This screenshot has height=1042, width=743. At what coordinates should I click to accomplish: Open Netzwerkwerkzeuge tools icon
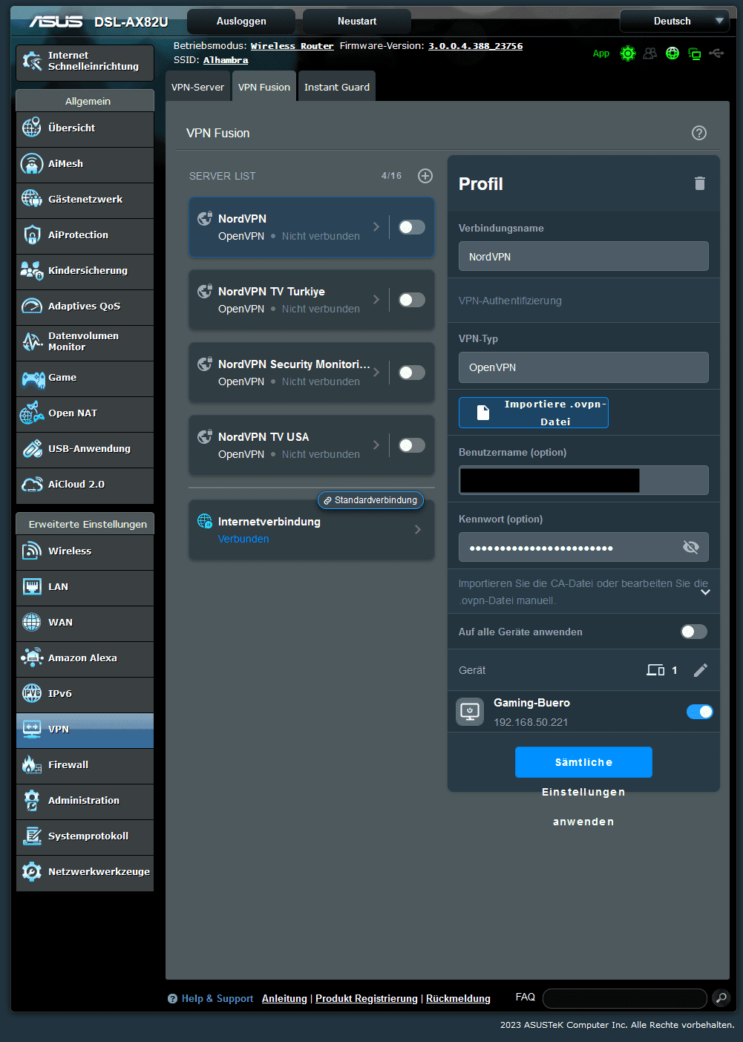[x=32, y=871]
